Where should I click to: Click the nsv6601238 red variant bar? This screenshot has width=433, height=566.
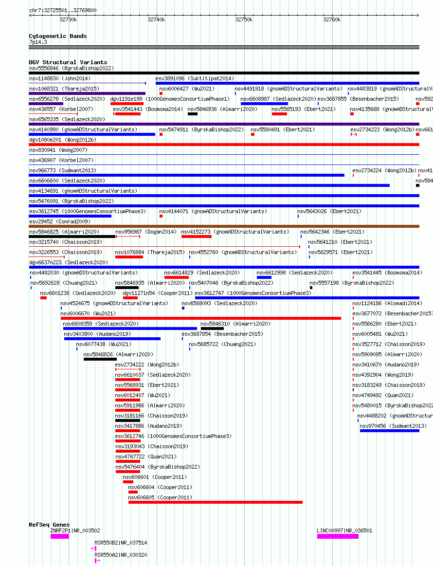(x=44, y=298)
